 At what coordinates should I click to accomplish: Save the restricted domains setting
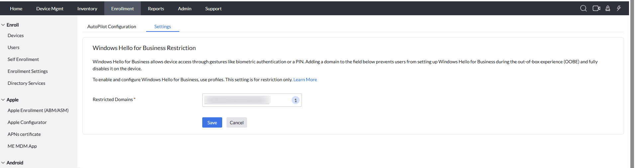[x=212, y=123]
